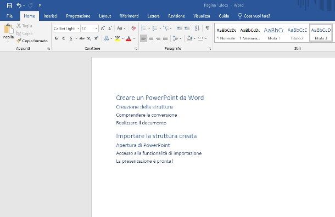Expand the Incolla paste options arrow
The width and height of the screenshot is (335, 217).
click(x=8, y=42)
